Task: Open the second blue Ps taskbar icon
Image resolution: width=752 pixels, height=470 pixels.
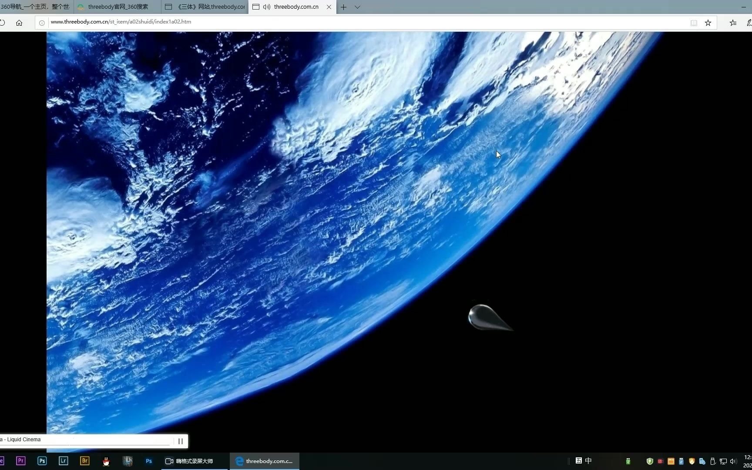Action: [149, 461]
